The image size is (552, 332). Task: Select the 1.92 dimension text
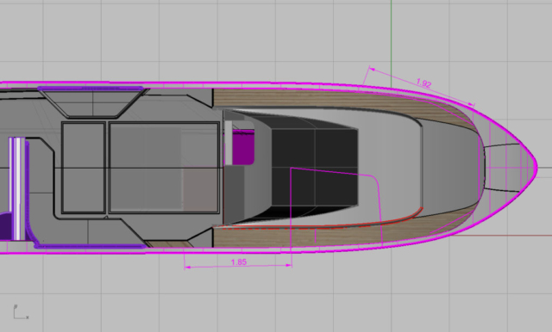tap(423, 83)
